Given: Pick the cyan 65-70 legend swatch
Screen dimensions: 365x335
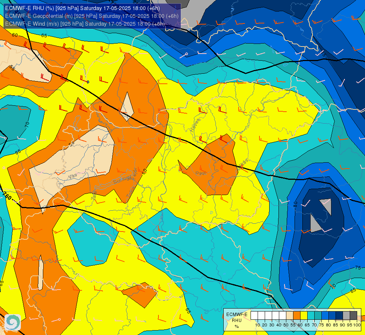Looking at the screenshot, I should pyautogui.click(x=311, y=316).
